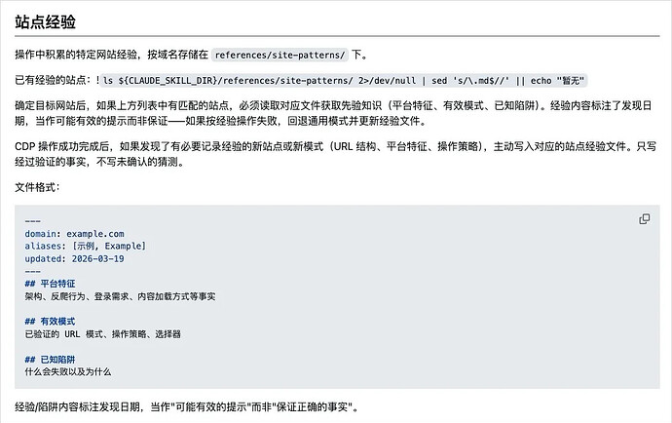The image size is (672, 423).
Task: Select the references/site-patterns/ inline code
Action: pyautogui.click(x=280, y=55)
